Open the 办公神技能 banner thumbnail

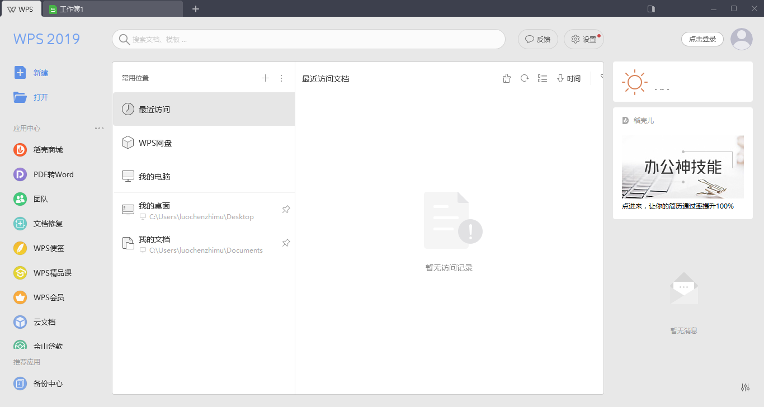683,167
